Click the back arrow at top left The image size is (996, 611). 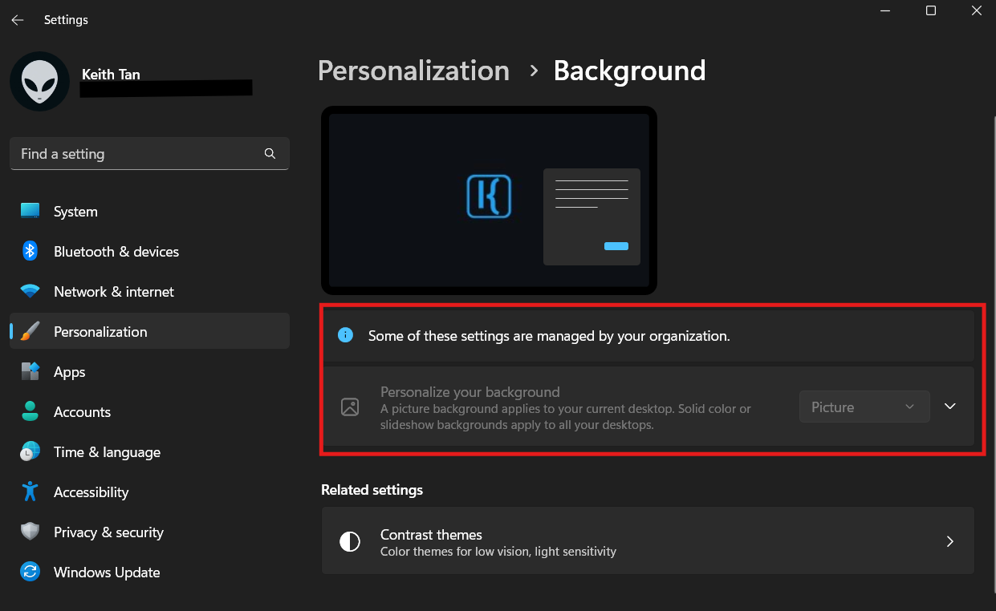[17, 19]
